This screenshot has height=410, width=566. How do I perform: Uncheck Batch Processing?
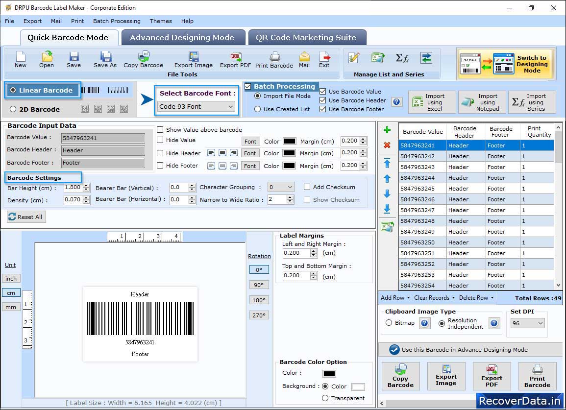click(247, 86)
